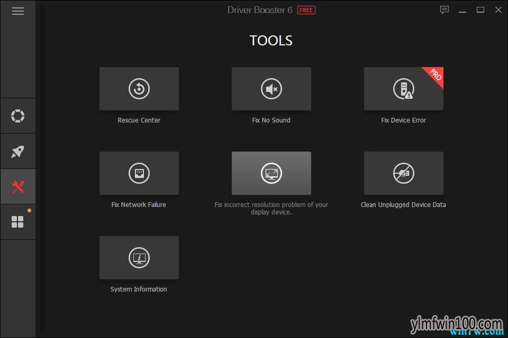The width and height of the screenshot is (508, 338).
Task: Open the Action Center grid icon
Action: [x=18, y=222]
